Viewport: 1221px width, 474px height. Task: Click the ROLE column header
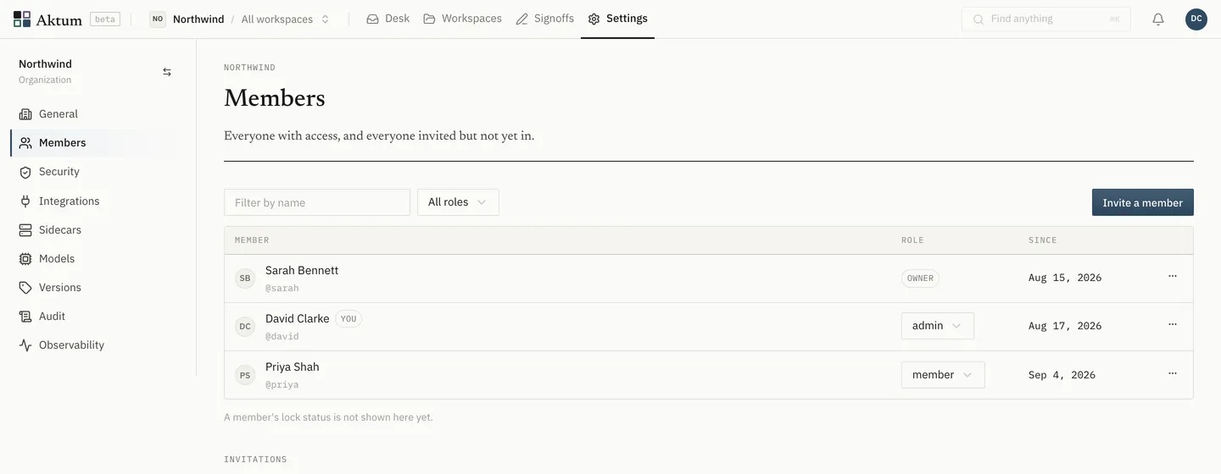912,240
